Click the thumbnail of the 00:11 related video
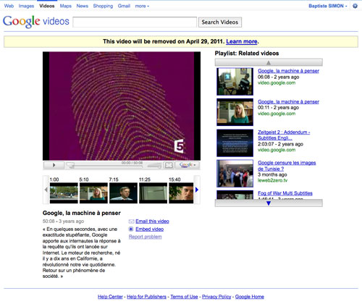Viewport: 362px width, 304px height. tap(235, 112)
